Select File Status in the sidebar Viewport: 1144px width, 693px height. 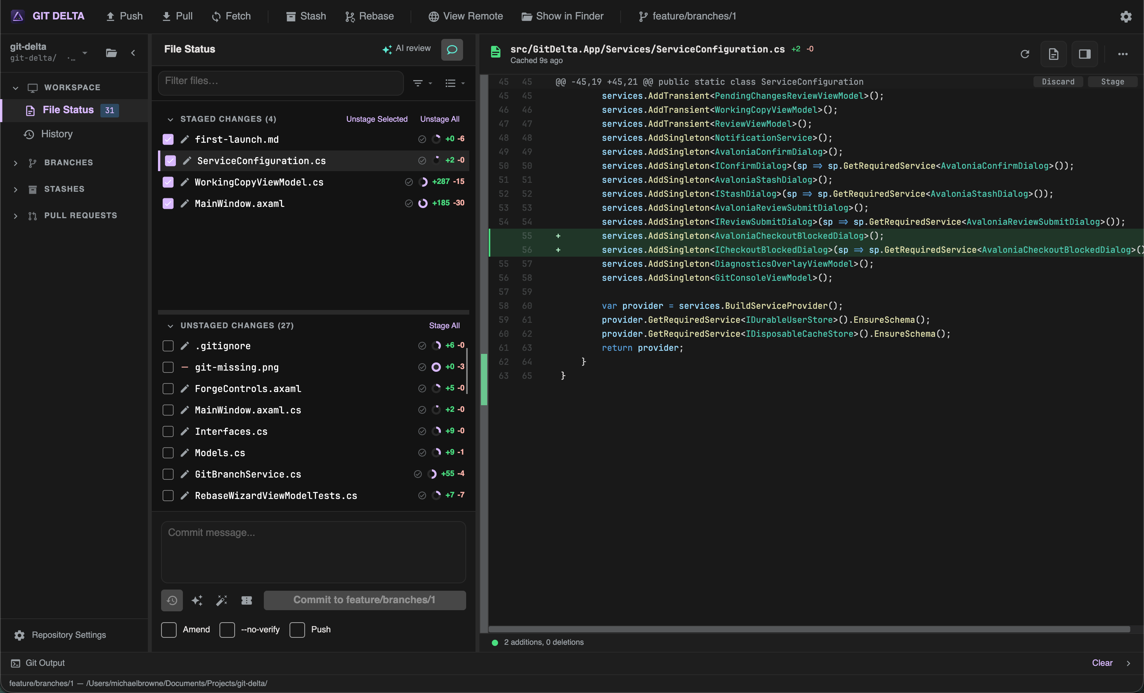(75, 110)
